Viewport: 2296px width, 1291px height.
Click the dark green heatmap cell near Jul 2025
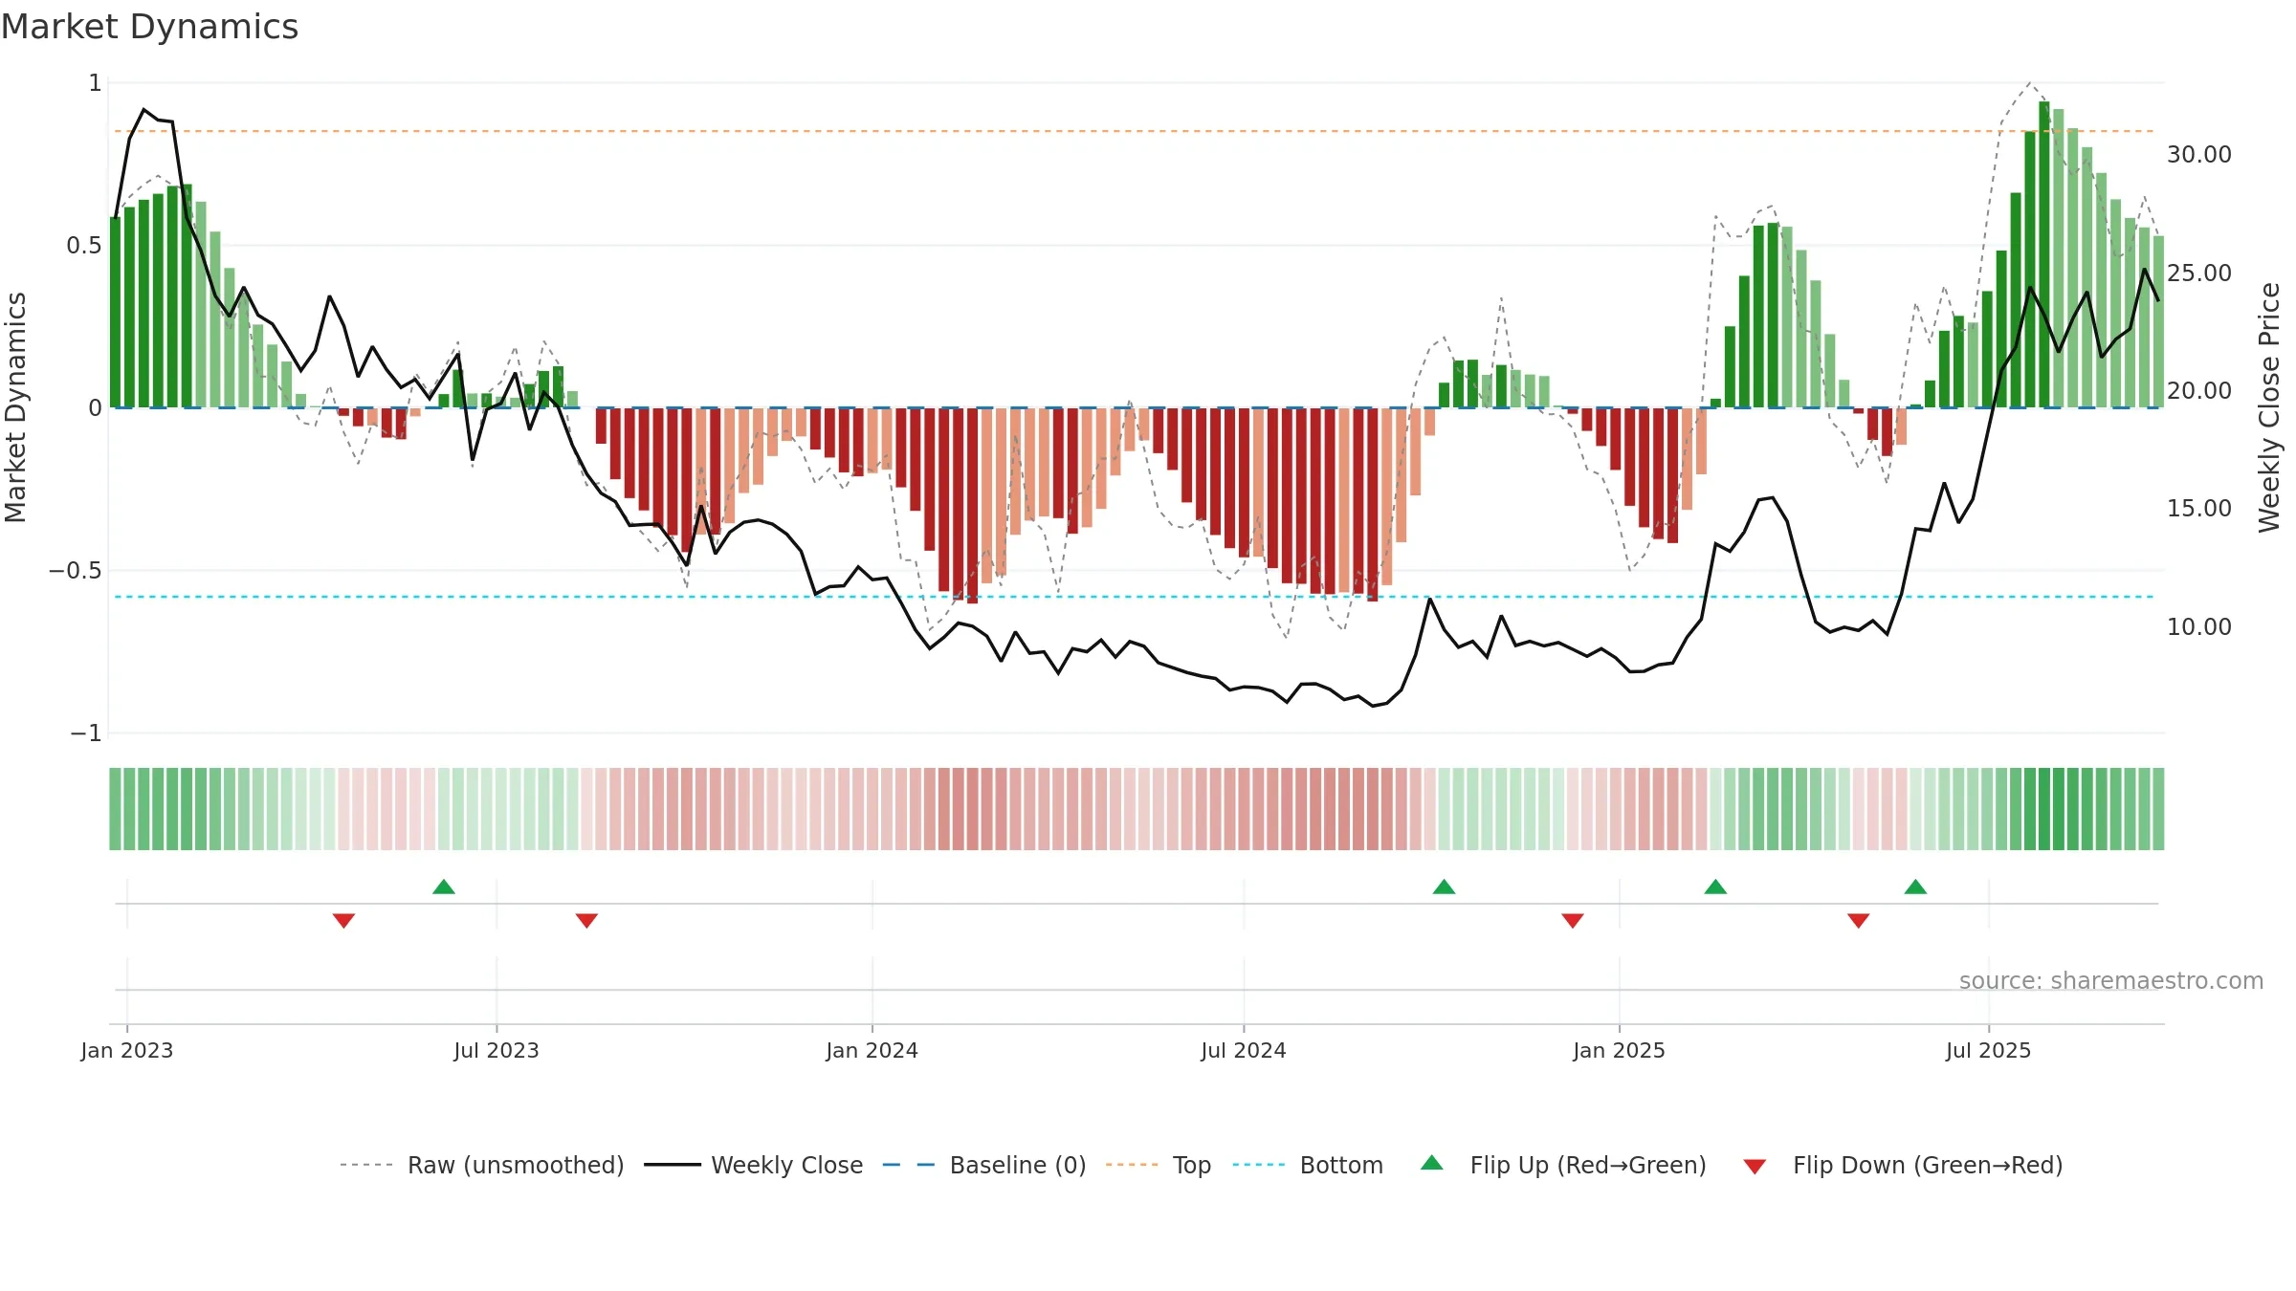click(x=2044, y=809)
